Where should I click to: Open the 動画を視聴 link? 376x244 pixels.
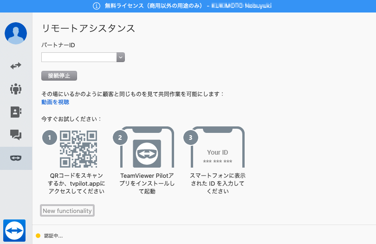click(x=55, y=102)
